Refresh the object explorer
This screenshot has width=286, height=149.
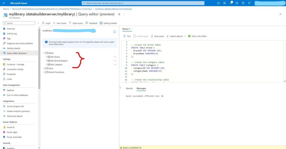pyautogui.click(x=115, y=32)
